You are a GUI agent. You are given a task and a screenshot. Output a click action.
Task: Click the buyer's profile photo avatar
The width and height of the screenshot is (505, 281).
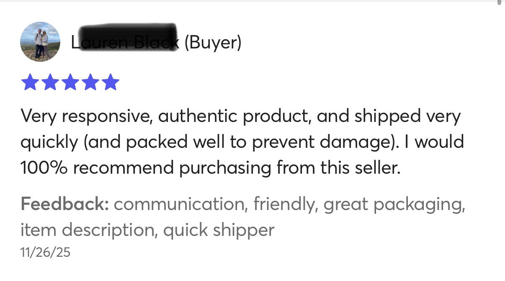coord(40,42)
